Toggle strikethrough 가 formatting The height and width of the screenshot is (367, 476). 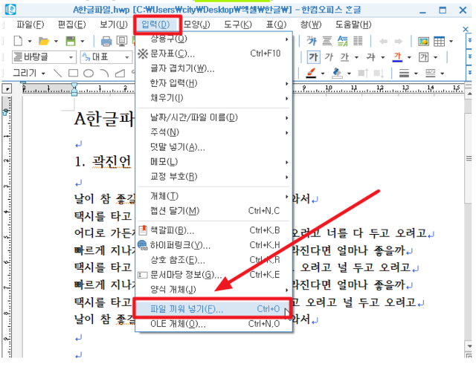click(370, 56)
